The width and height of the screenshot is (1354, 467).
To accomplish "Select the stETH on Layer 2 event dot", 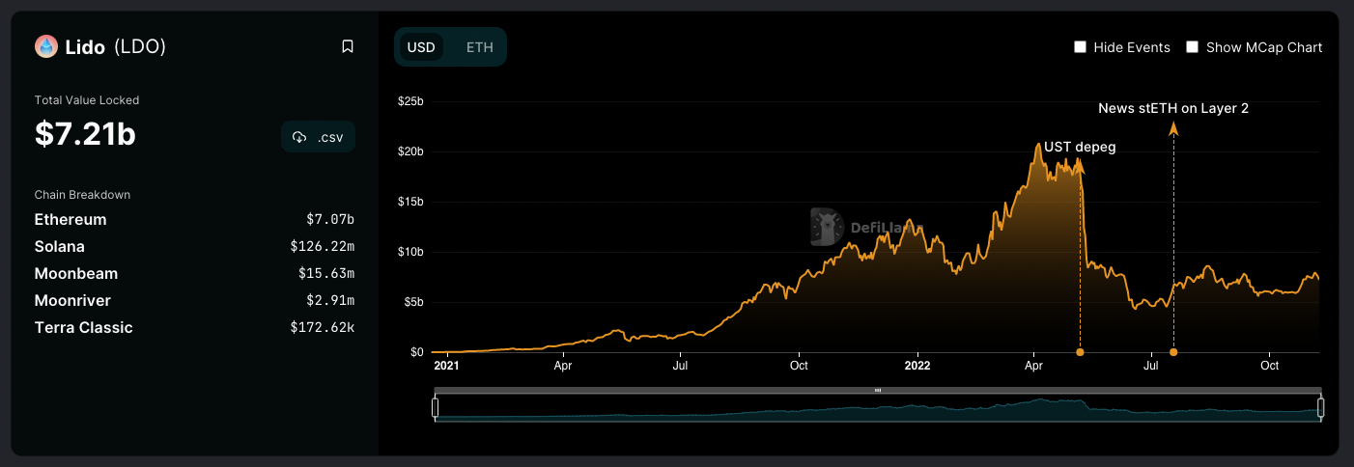I will [1173, 352].
